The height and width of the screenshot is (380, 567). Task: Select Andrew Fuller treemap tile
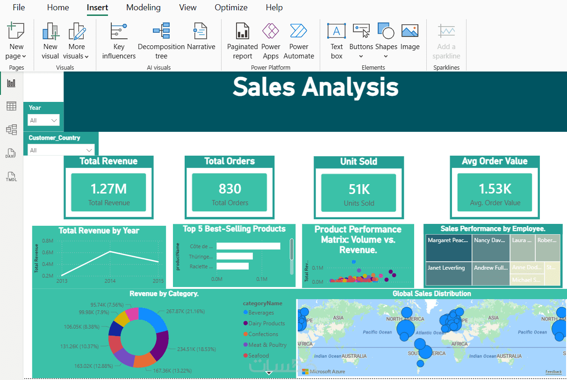point(490,274)
